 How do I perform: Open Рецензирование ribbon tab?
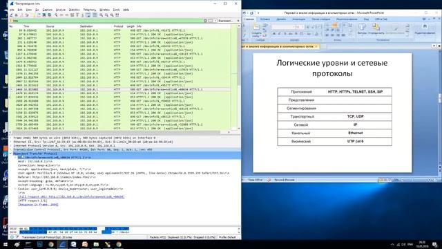(x=347, y=19)
